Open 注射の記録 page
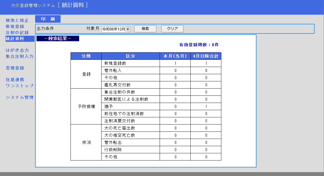The image size is (324, 176). [x=17, y=33]
